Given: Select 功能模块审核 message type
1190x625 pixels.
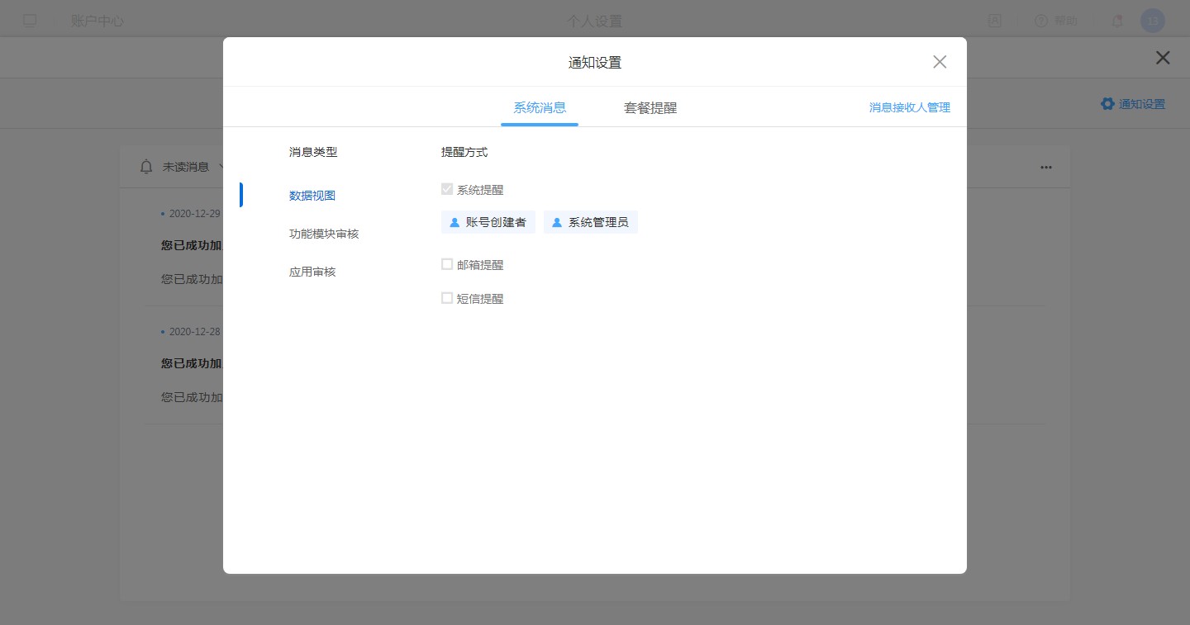Looking at the screenshot, I should click(324, 234).
